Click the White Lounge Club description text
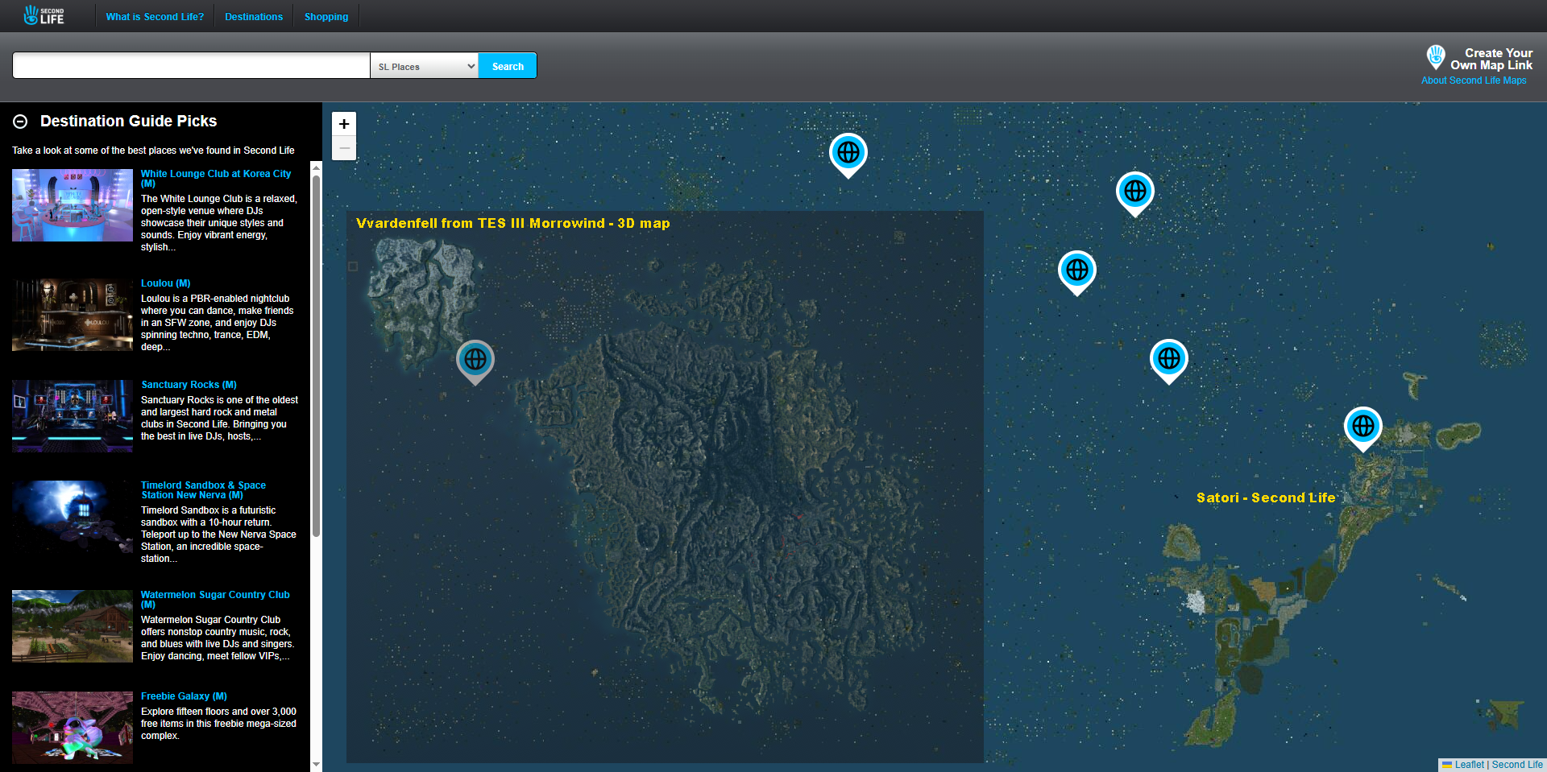Image resolution: width=1547 pixels, height=772 pixels. 219,223
